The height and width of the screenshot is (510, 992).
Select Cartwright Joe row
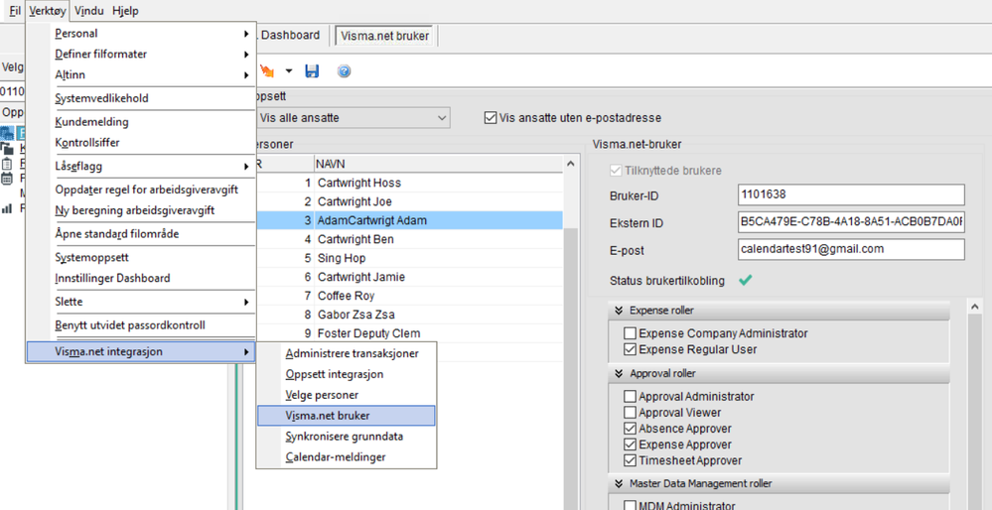pyautogui.click(x=408, y=201)
